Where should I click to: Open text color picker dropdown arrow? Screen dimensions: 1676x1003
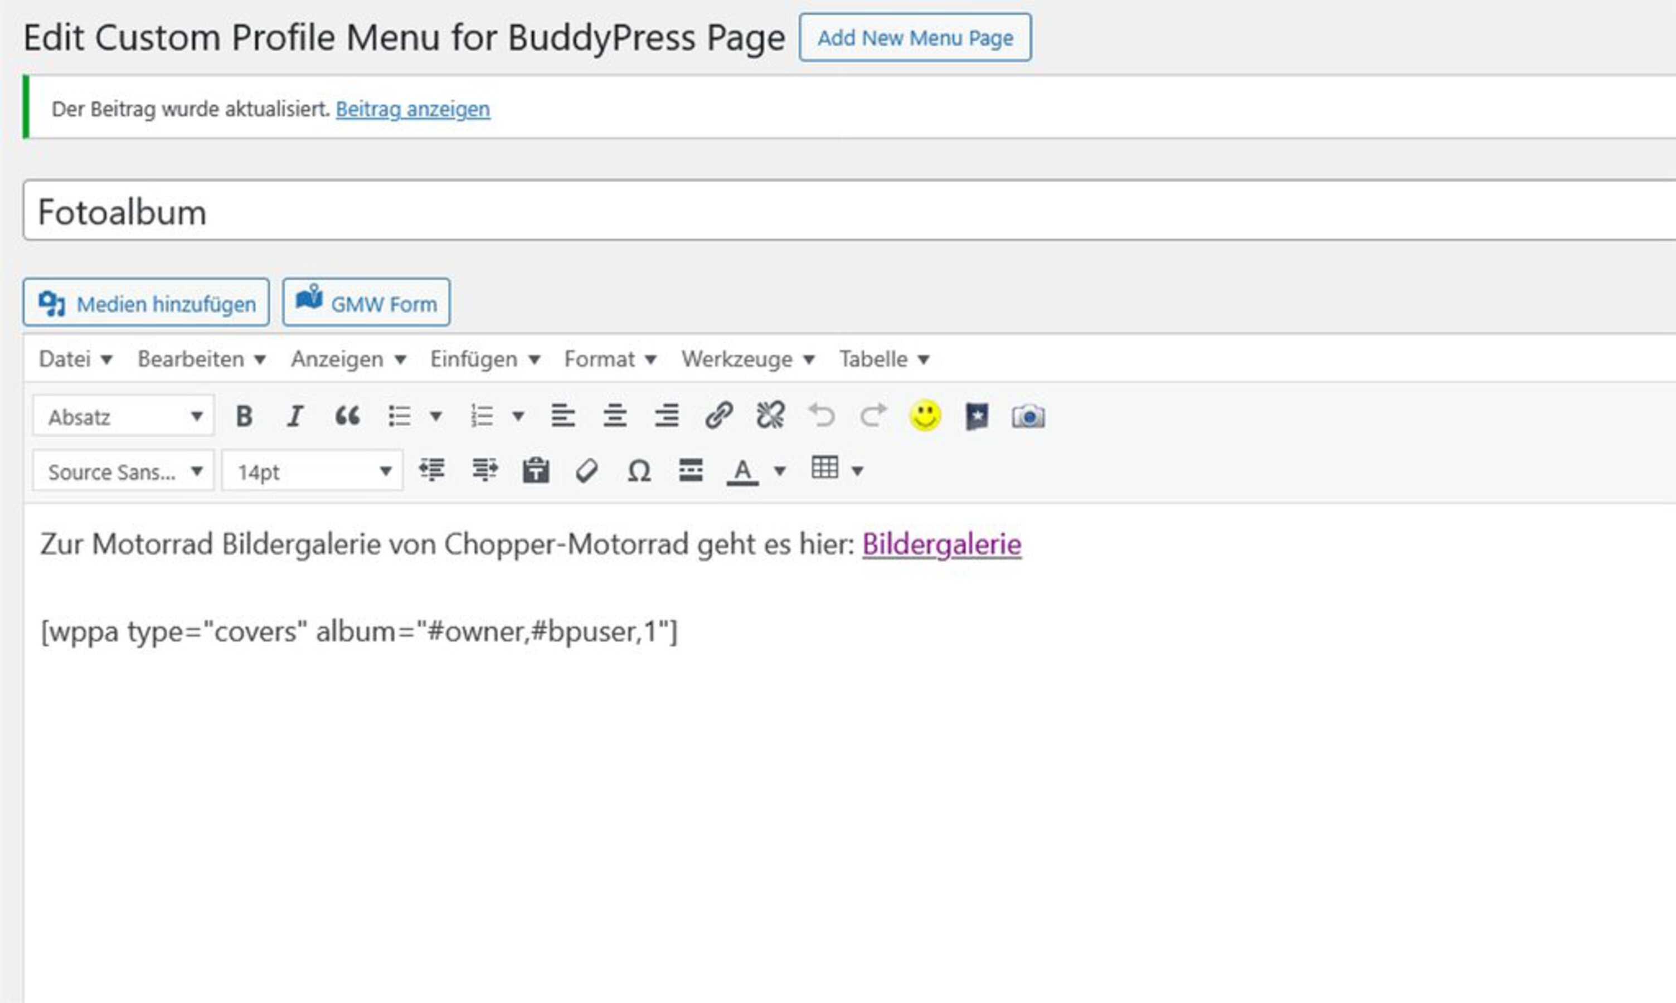pyautogui.click(x=780, y=470)
